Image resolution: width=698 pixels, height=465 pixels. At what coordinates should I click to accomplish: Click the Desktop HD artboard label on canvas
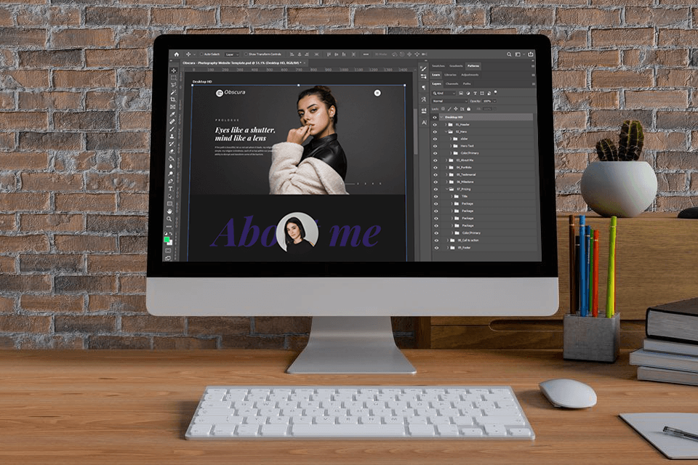[x=202, y=81]
